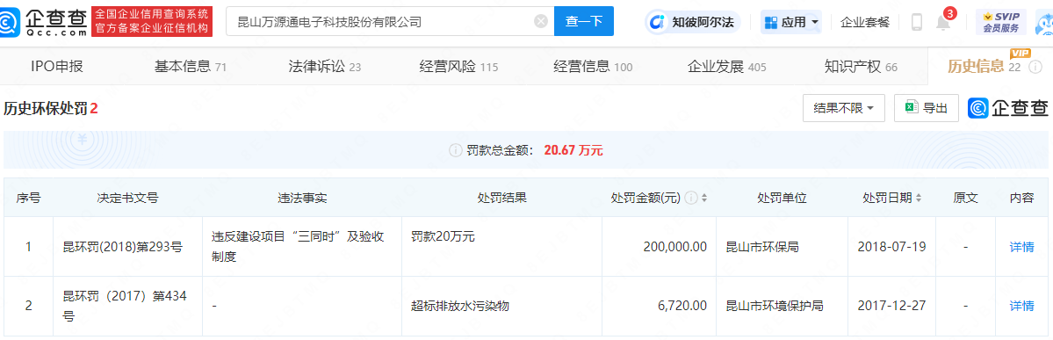Image resolution: width=1053 pixels, height=340 pixels.
Task: Click info icon in 处罚金额 column header
Action: [690, 199]
